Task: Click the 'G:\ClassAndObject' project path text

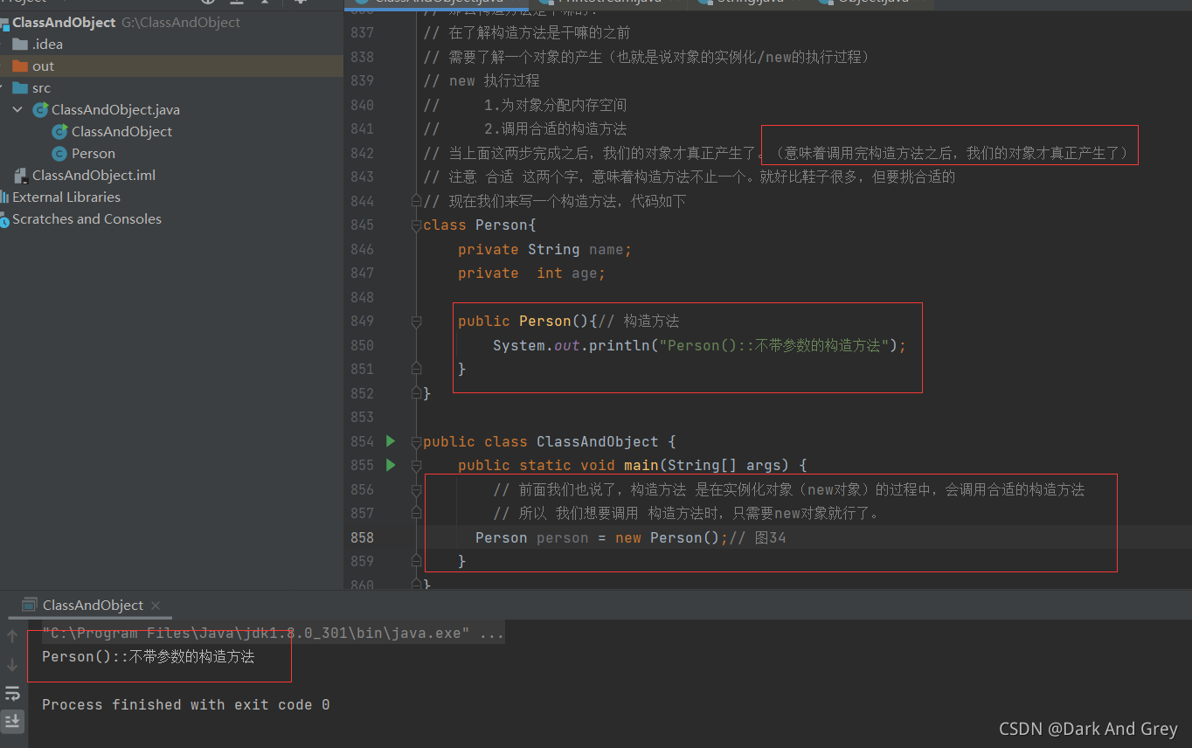Action: 181,22
